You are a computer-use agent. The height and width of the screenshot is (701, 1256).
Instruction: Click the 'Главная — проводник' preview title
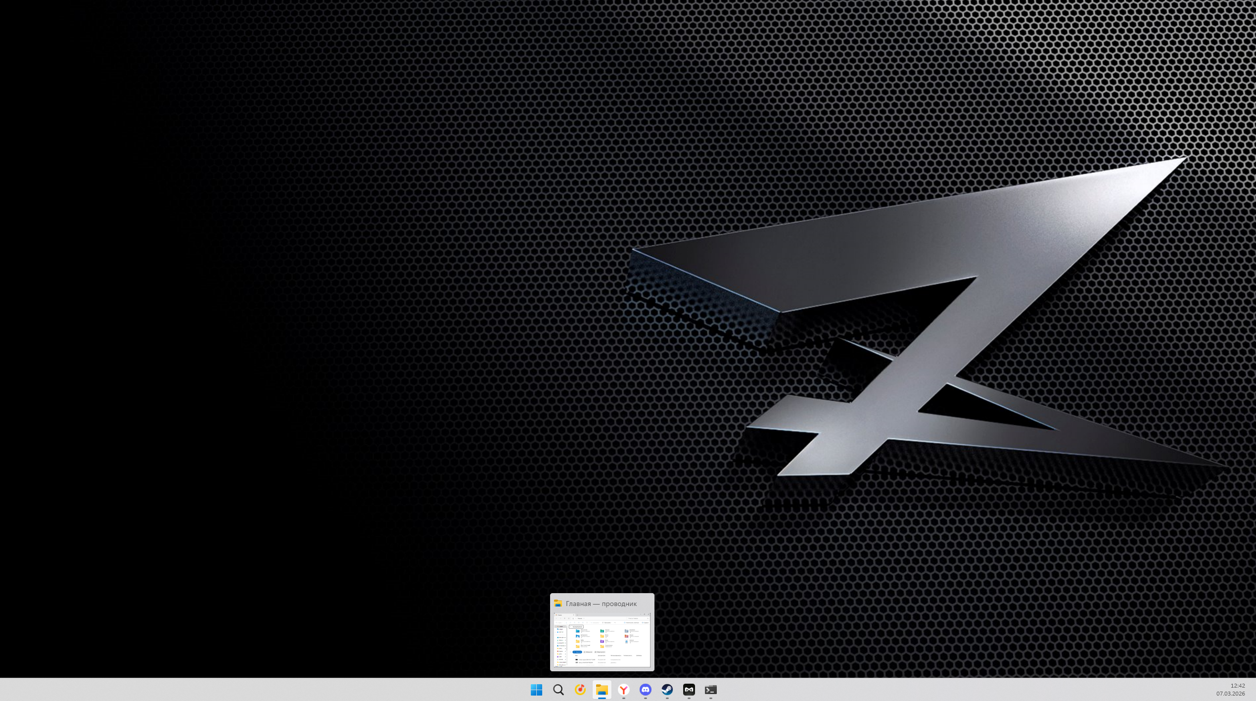coord(601,604)
